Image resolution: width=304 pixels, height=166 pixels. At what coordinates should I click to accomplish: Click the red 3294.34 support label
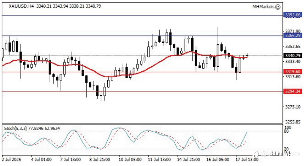pyautogui.click(x=293, y=91)
